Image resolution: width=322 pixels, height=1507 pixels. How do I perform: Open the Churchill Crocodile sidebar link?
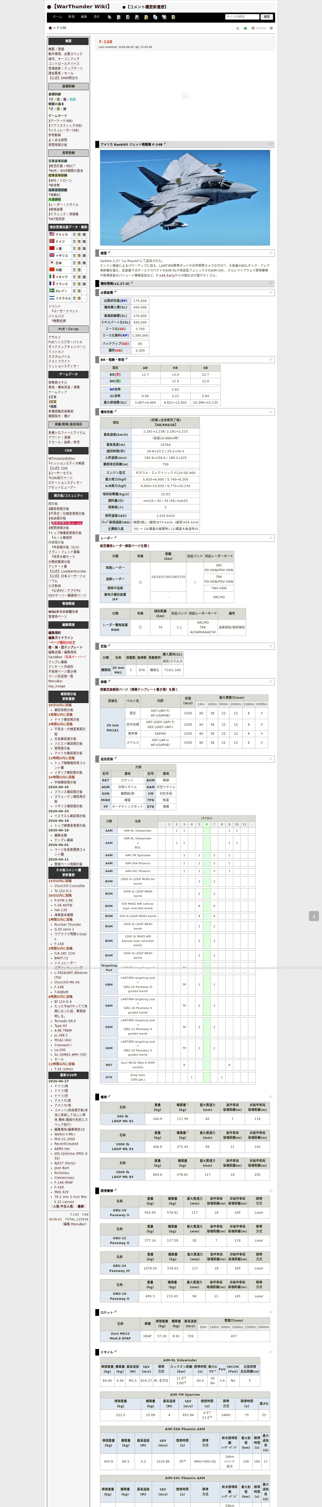click(69, 886)
